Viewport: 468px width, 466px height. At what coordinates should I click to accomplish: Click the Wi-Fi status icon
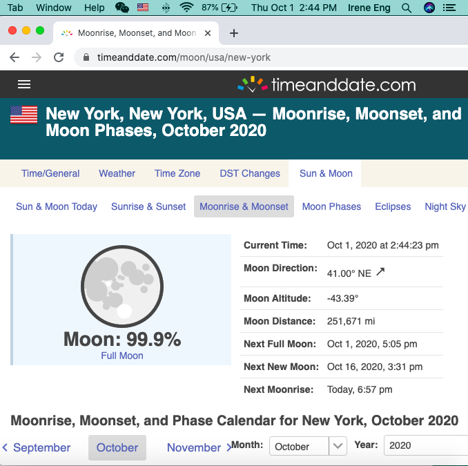(186, 8)
